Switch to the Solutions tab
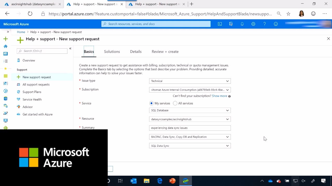 [x=112, y=52]
